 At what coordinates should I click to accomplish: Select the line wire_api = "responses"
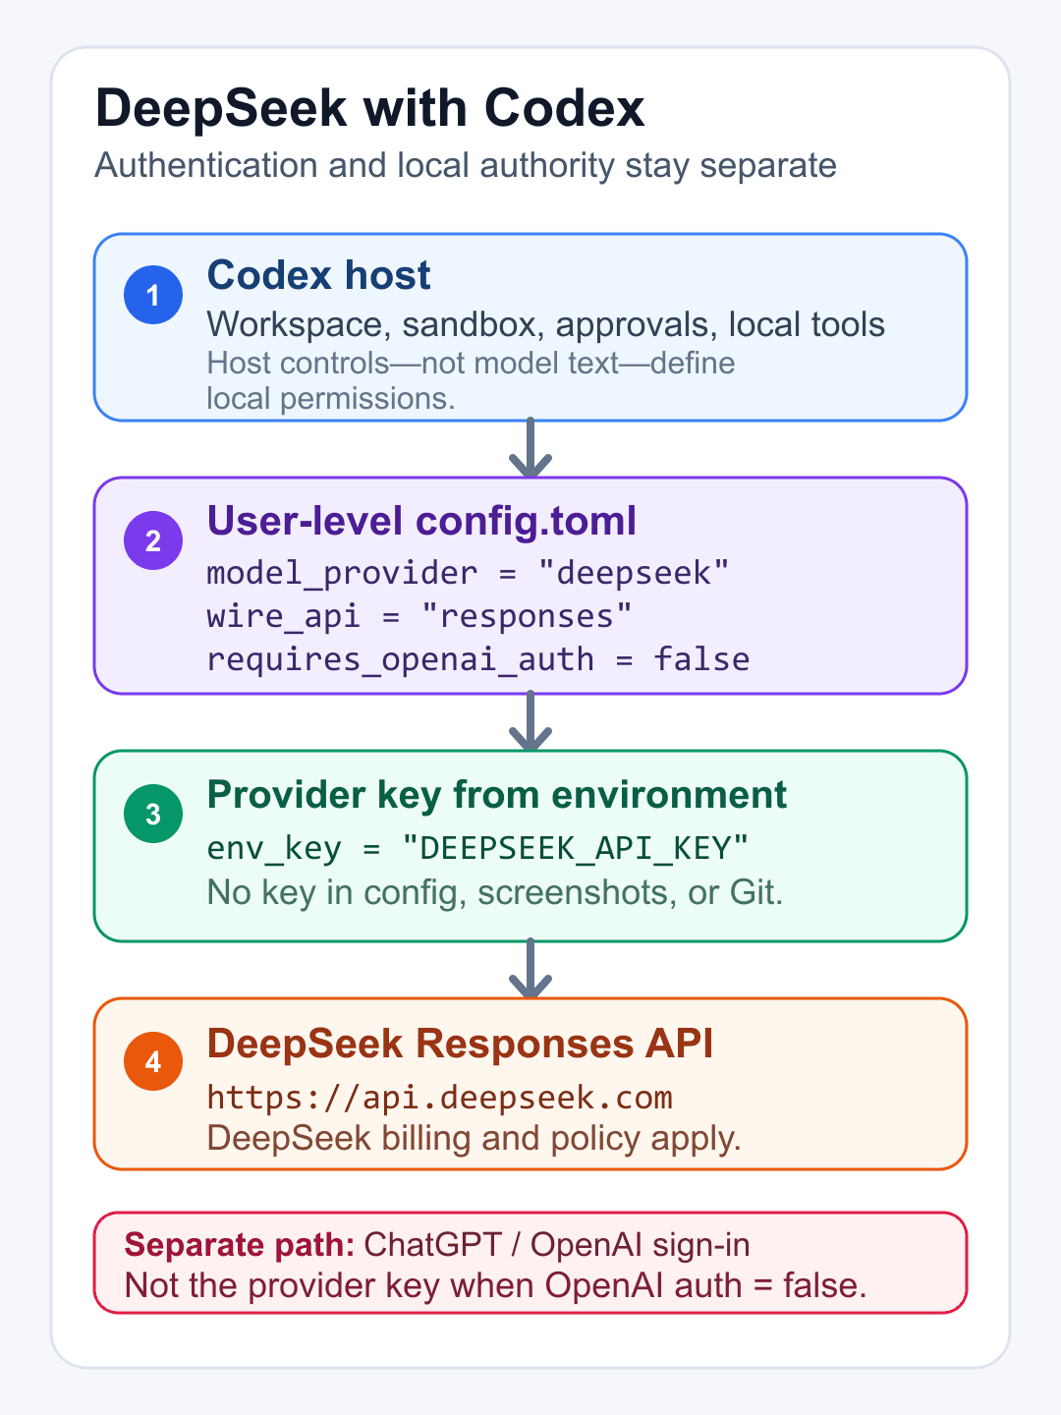coord(419,616)
